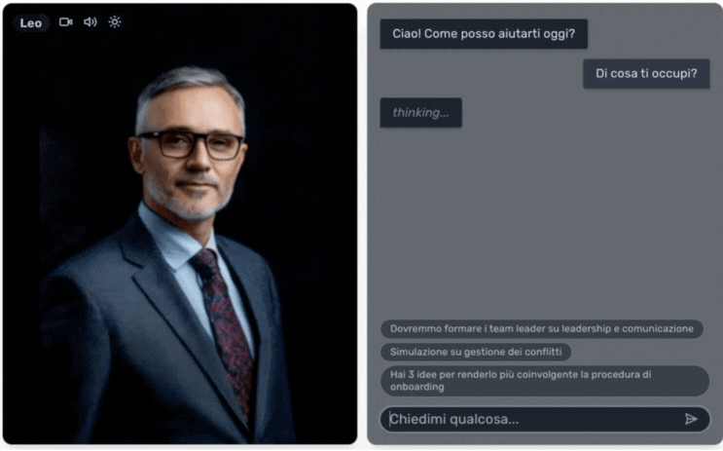Screen dimensions: 723x451
Task: Click the Leo name badge
Action: 31,23
